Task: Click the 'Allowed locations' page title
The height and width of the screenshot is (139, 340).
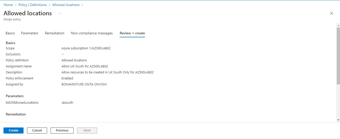Action: coord(28,13)
